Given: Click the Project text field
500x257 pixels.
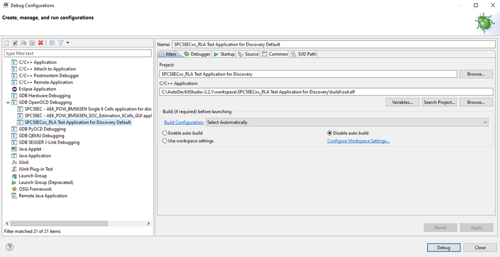Looking at the screenshot, I should point(308,74).
